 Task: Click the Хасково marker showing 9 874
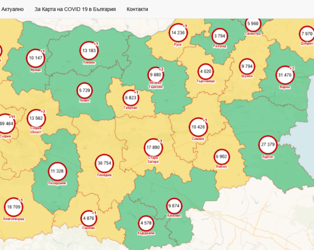pos(174,206)
